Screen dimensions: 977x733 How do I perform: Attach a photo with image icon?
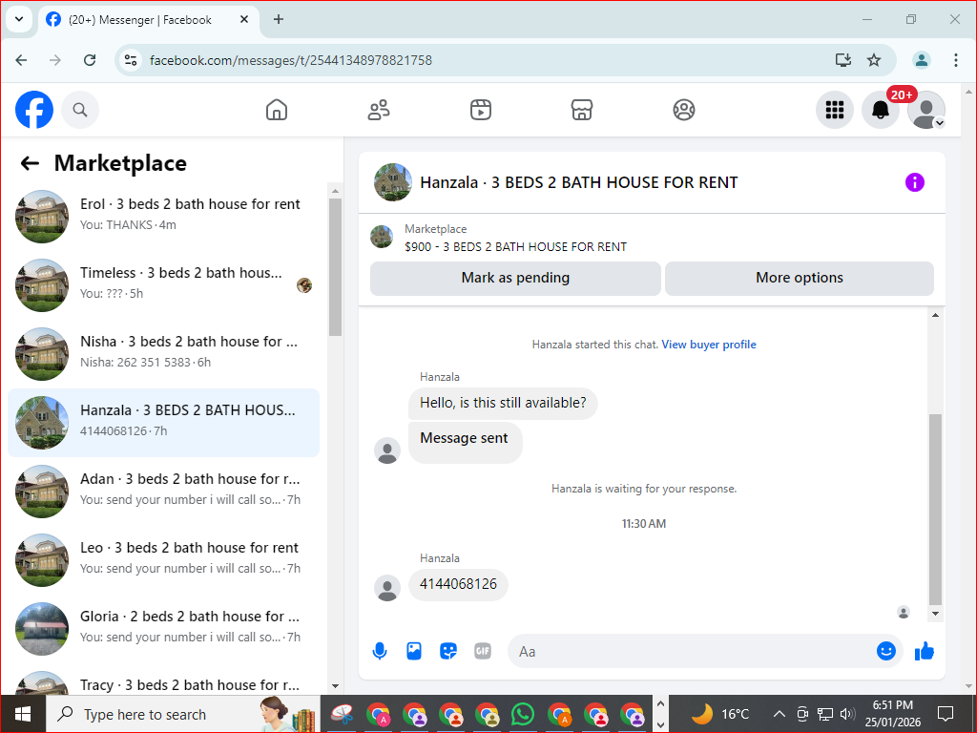[414, 651]
